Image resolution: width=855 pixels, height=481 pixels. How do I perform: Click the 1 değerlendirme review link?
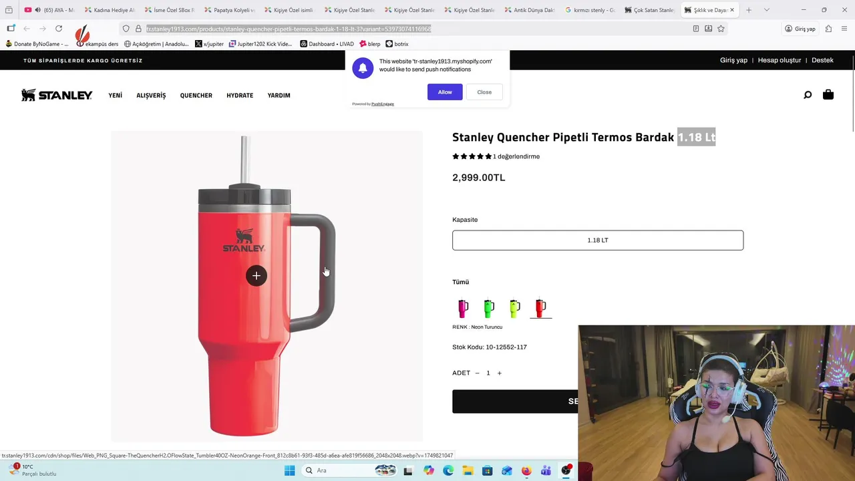pos(516,156)
